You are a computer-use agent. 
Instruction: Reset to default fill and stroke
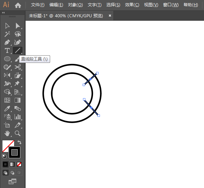[4, 156]
